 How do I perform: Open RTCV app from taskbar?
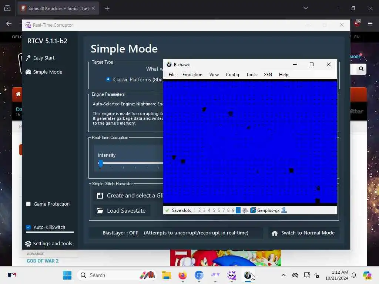point(232,275)
